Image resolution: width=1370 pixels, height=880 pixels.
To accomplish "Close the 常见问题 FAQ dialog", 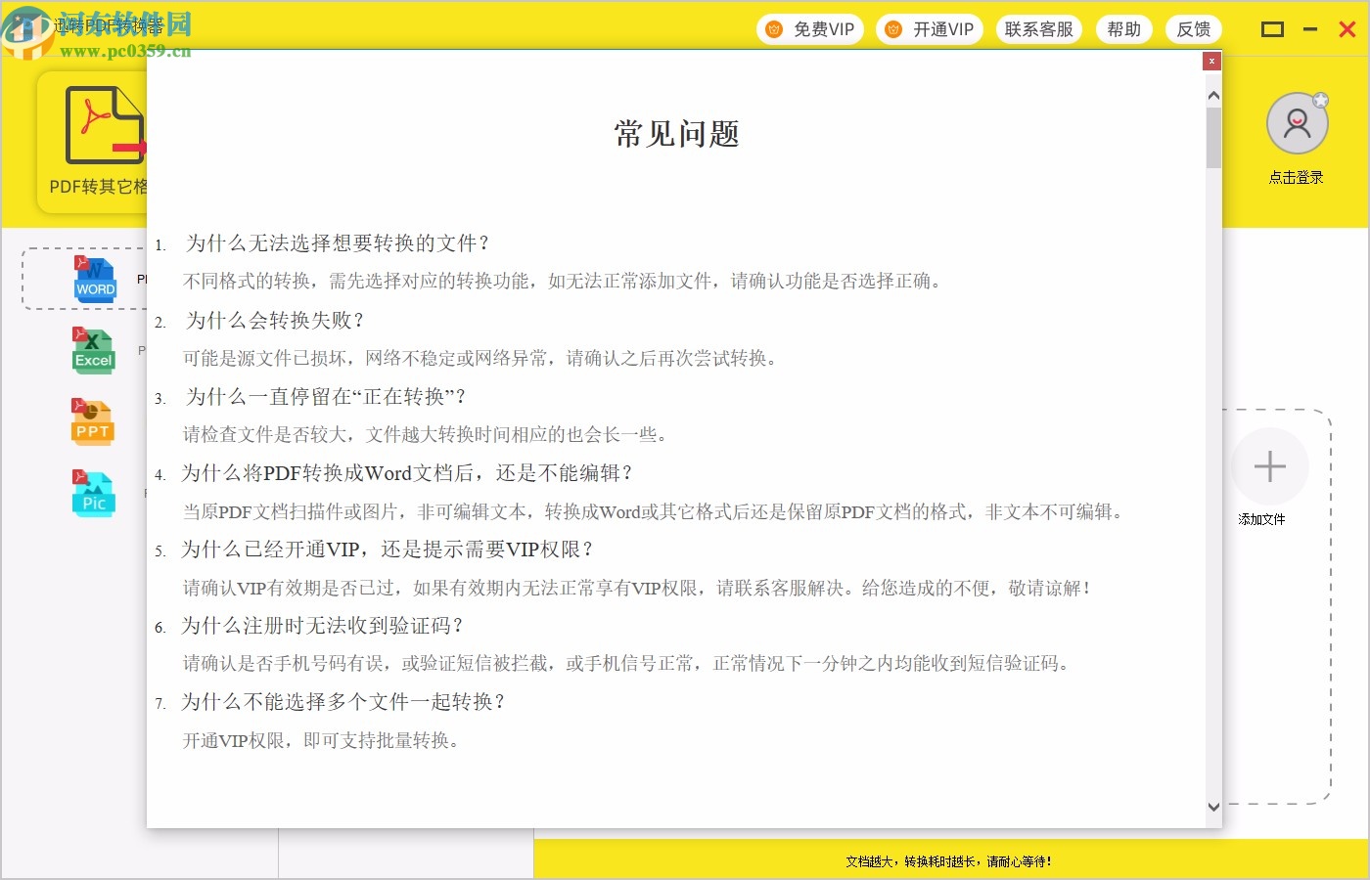I will pyautogui.click(x=1211, y=61).
